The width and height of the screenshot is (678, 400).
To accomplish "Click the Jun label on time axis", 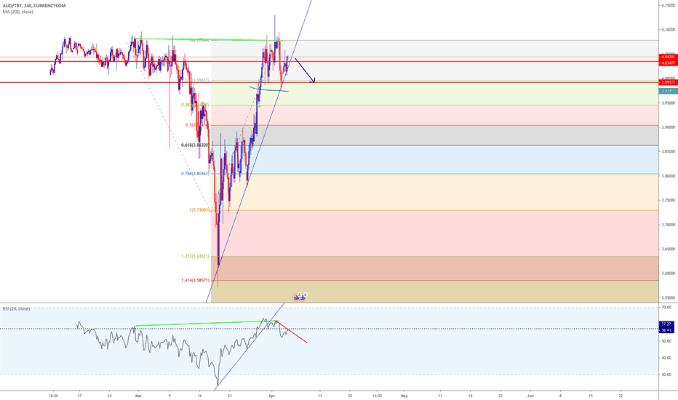I will pos(530,396).
